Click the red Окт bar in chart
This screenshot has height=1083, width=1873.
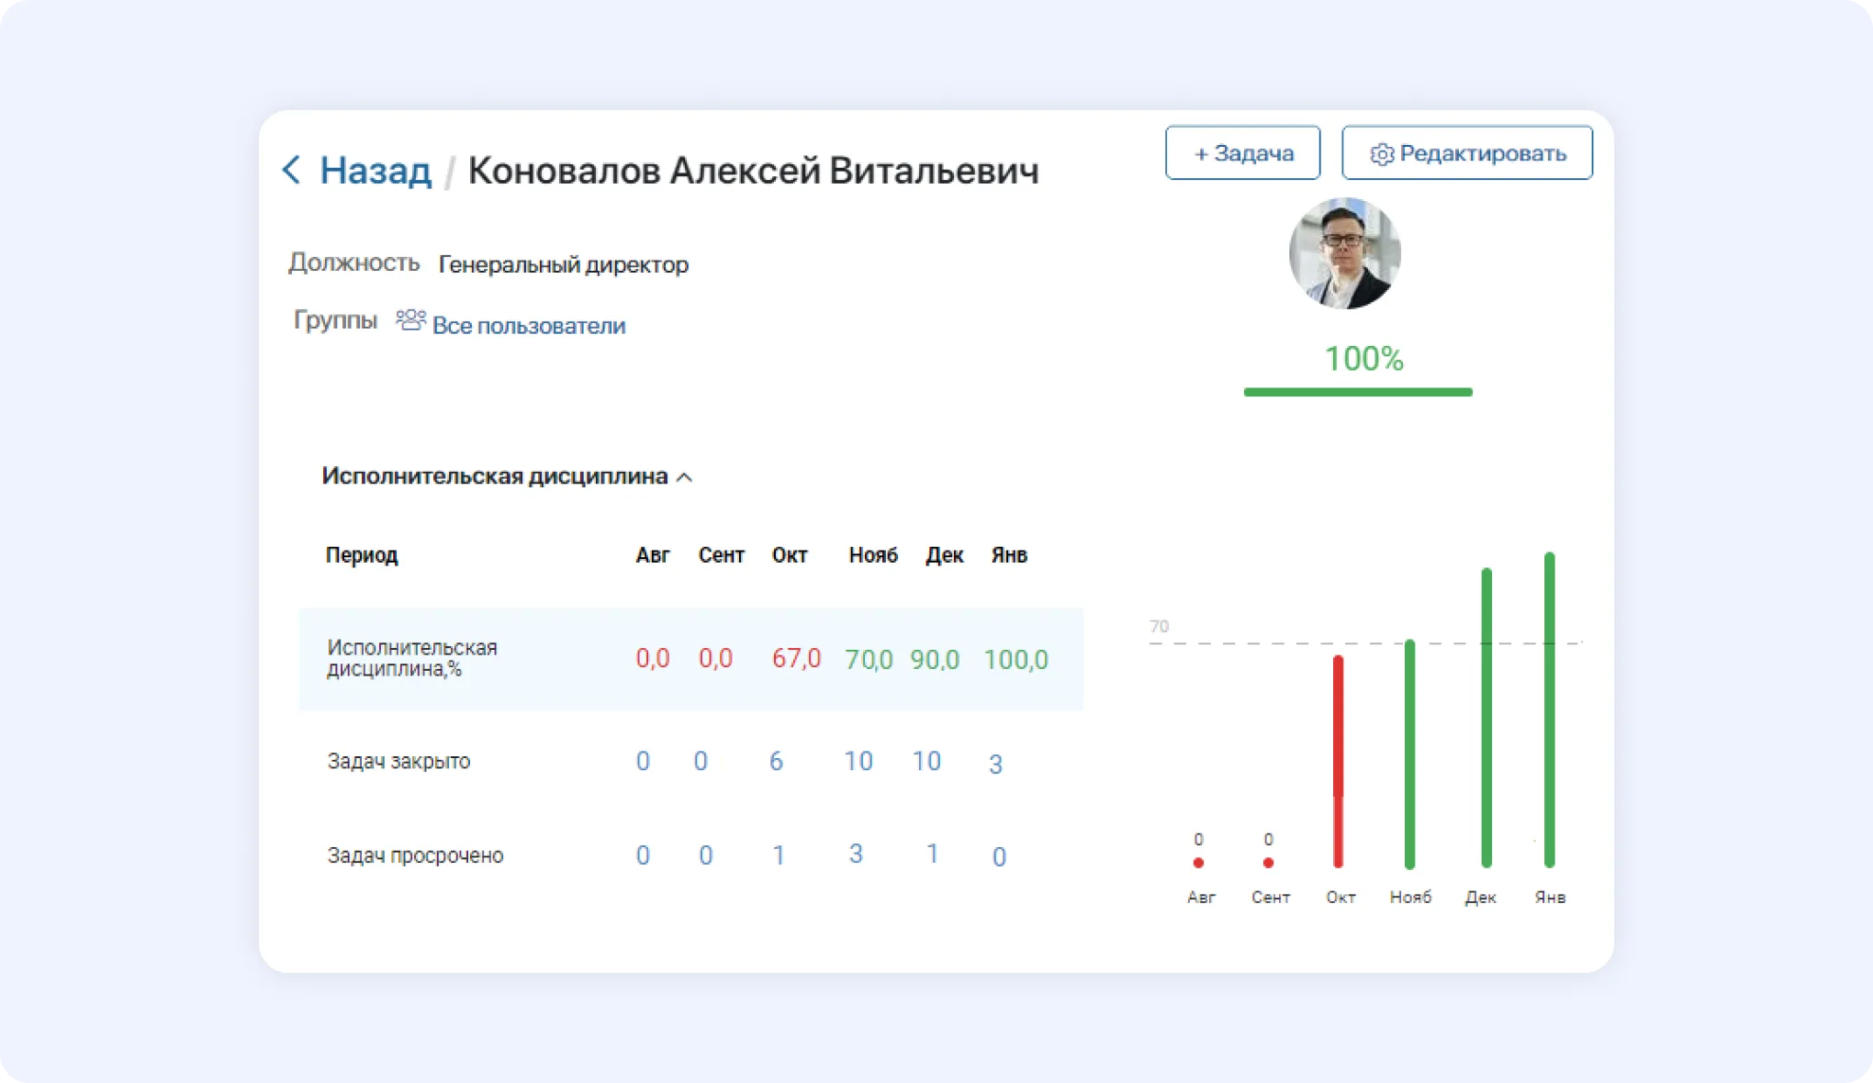coord(1338,762)
